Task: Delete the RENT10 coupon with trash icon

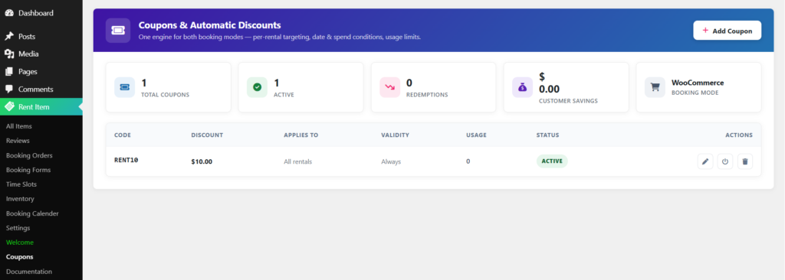Action: click(745, 161)
